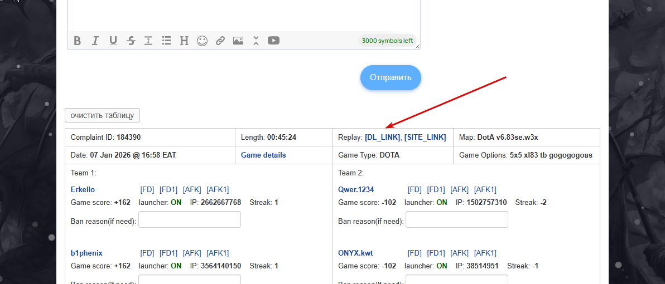Click [FD1] link for Qwer.1234

[436, 190]
